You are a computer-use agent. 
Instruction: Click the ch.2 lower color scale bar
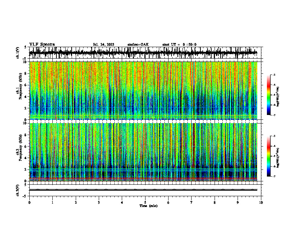click(x=269, y=156)
